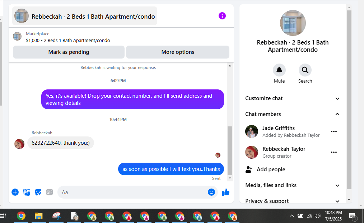Open options menu for Jade Griffiths

[x=334, y=131]
